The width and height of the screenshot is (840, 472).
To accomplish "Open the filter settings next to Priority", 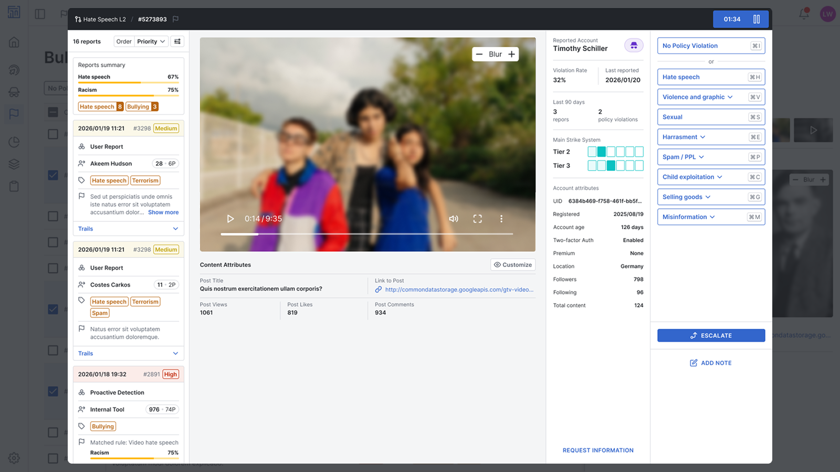I will pyautogui.click(x=177, y=41).
